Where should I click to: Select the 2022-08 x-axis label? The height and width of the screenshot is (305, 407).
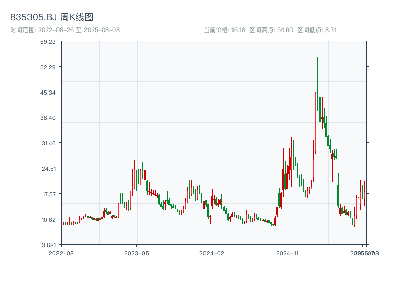click(61, 253)
